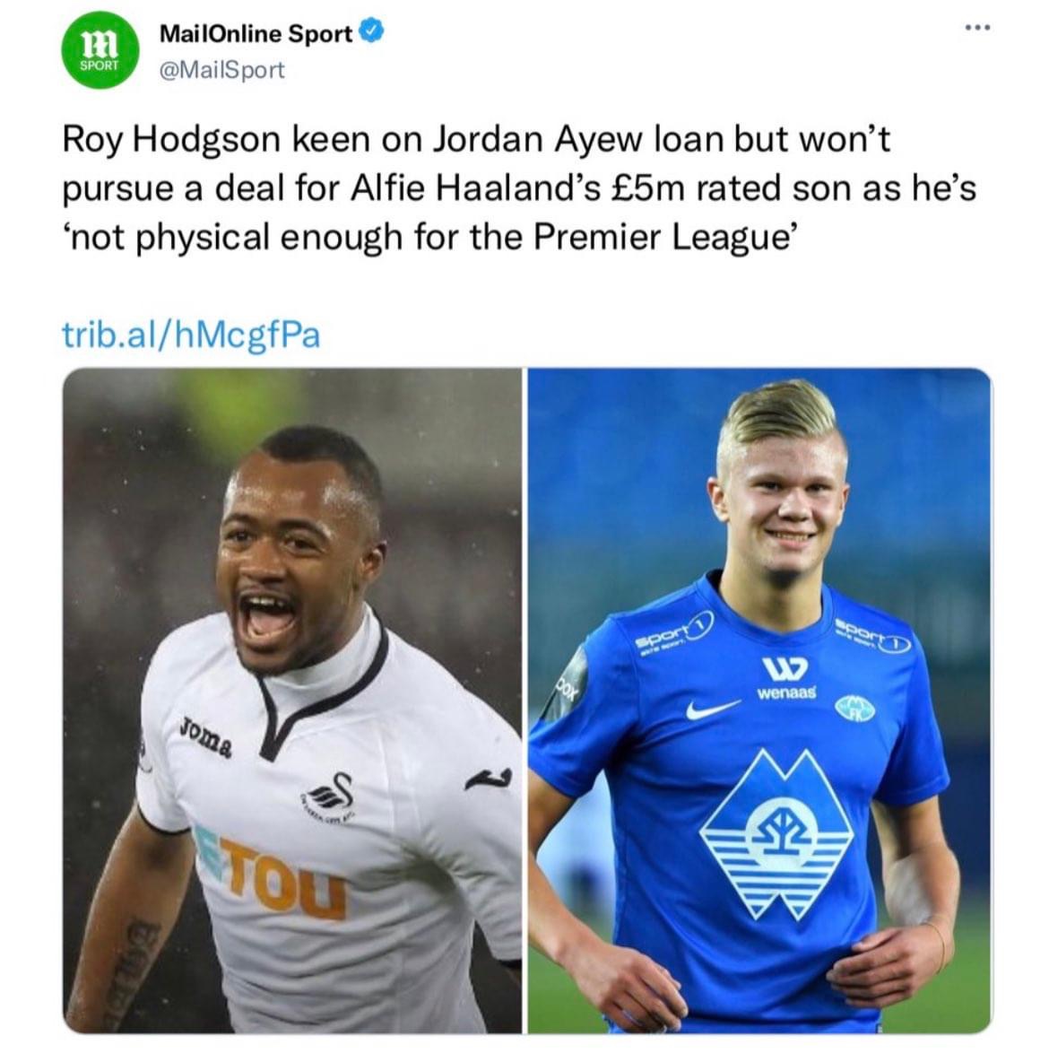Follow the trib.al/hMcgfPa link
1049x1062 pixels.
[191, 335]
